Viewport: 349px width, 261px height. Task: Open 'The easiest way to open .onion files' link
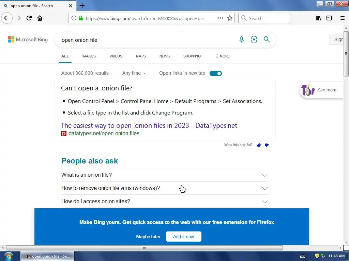pos(149,125)
